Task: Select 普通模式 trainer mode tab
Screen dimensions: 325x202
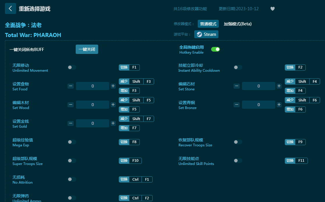Action: [x=208, y=24]
